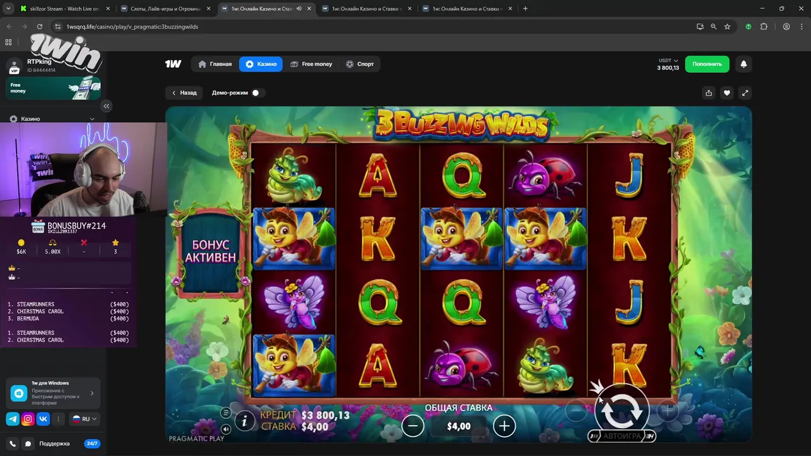Expand the Казино sidebar section
The image size is (811, 456).
pyautogui.click(x=53, y=118)
